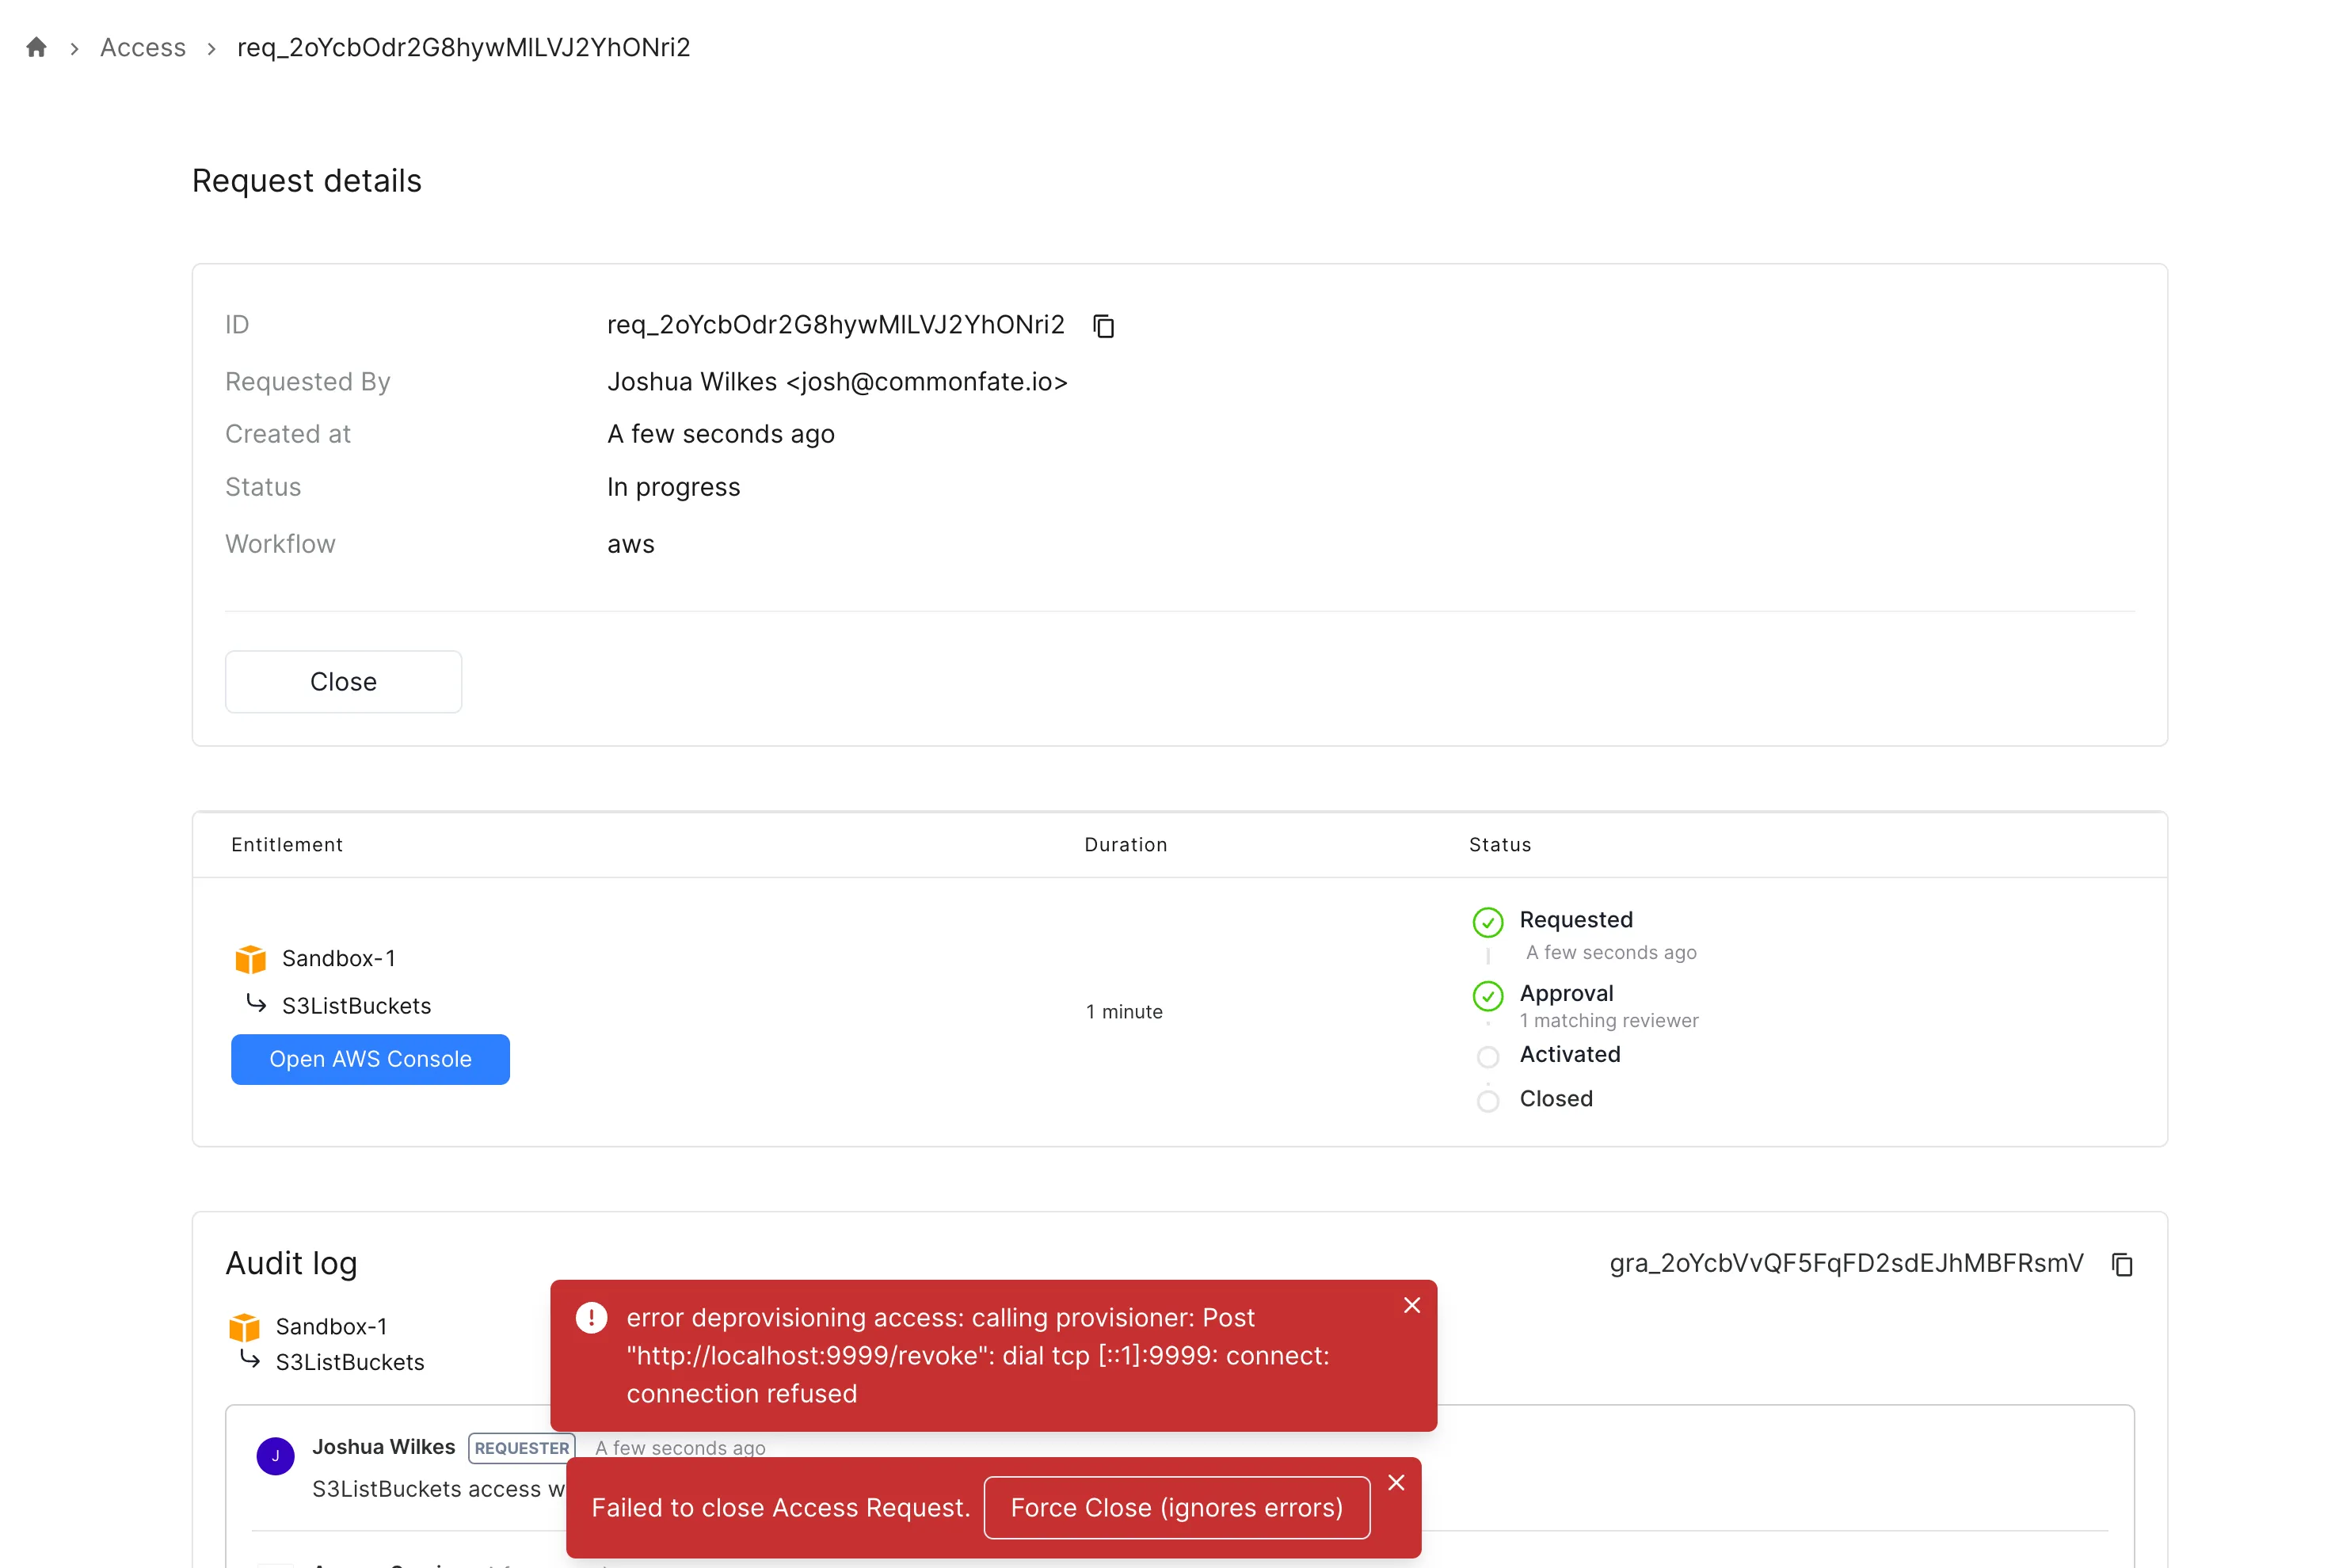Click the Sandbox-1 cube icon in entitlement row
Viewport: 2335px width, 1568px height.
click(x=250, y=959)
